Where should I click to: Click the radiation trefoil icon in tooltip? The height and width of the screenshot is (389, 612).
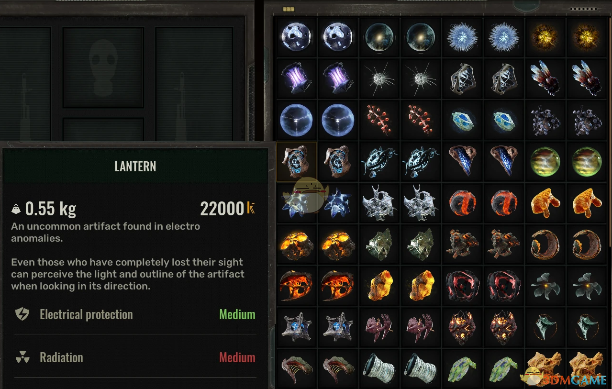[22, 357]
